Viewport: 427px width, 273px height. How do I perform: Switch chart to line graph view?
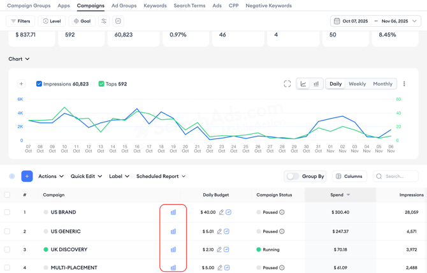point(303,84)
